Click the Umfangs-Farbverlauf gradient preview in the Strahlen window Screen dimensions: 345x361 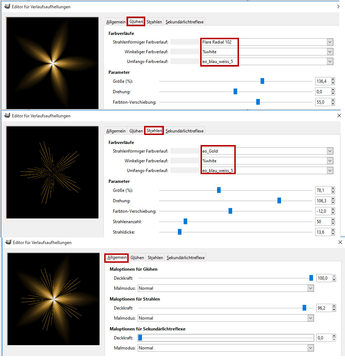pos(185,170)
